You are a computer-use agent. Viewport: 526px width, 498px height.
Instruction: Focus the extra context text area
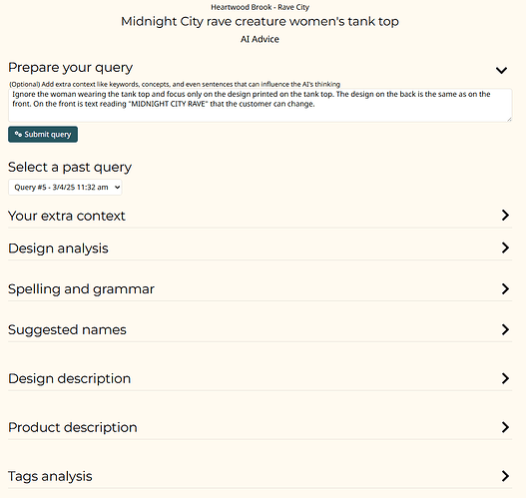pyautogui.click(x=260, y=105)
